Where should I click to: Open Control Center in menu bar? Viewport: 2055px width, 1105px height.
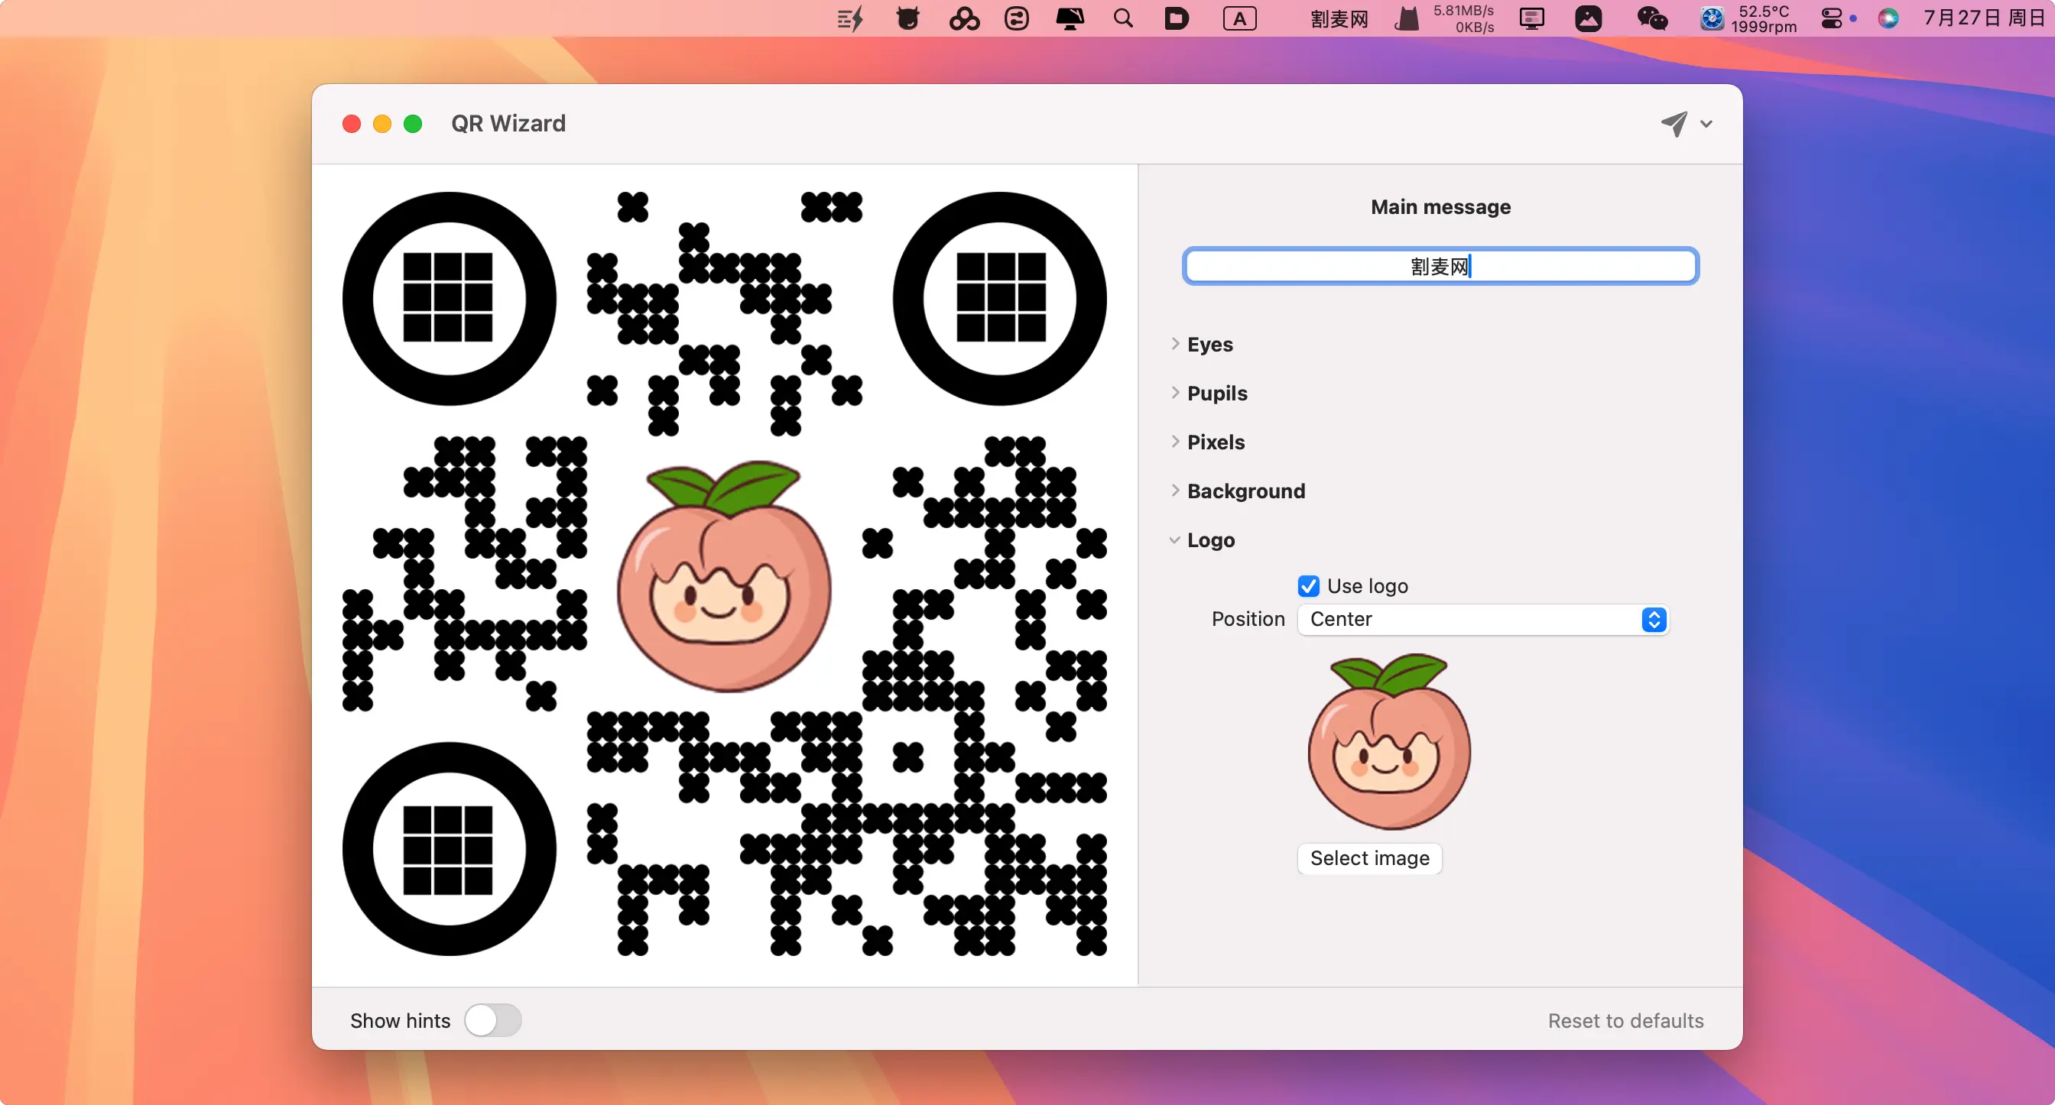pyautogui.click(x=1832, y=18)
